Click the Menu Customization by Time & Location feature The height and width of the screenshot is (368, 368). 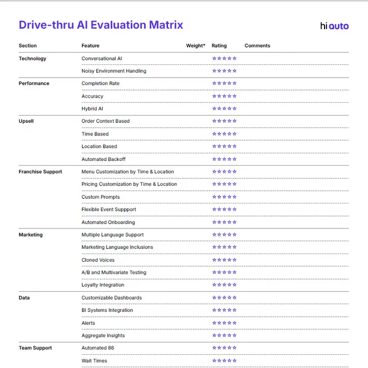pyautogui.click(x=128, y=172)
